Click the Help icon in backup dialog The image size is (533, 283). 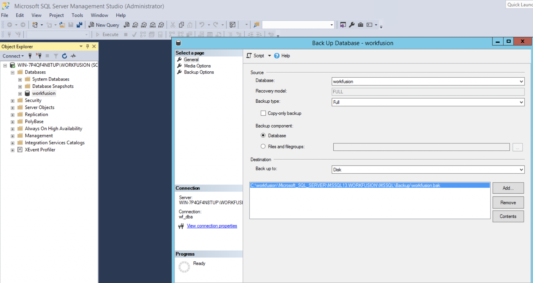pos(282,56)
